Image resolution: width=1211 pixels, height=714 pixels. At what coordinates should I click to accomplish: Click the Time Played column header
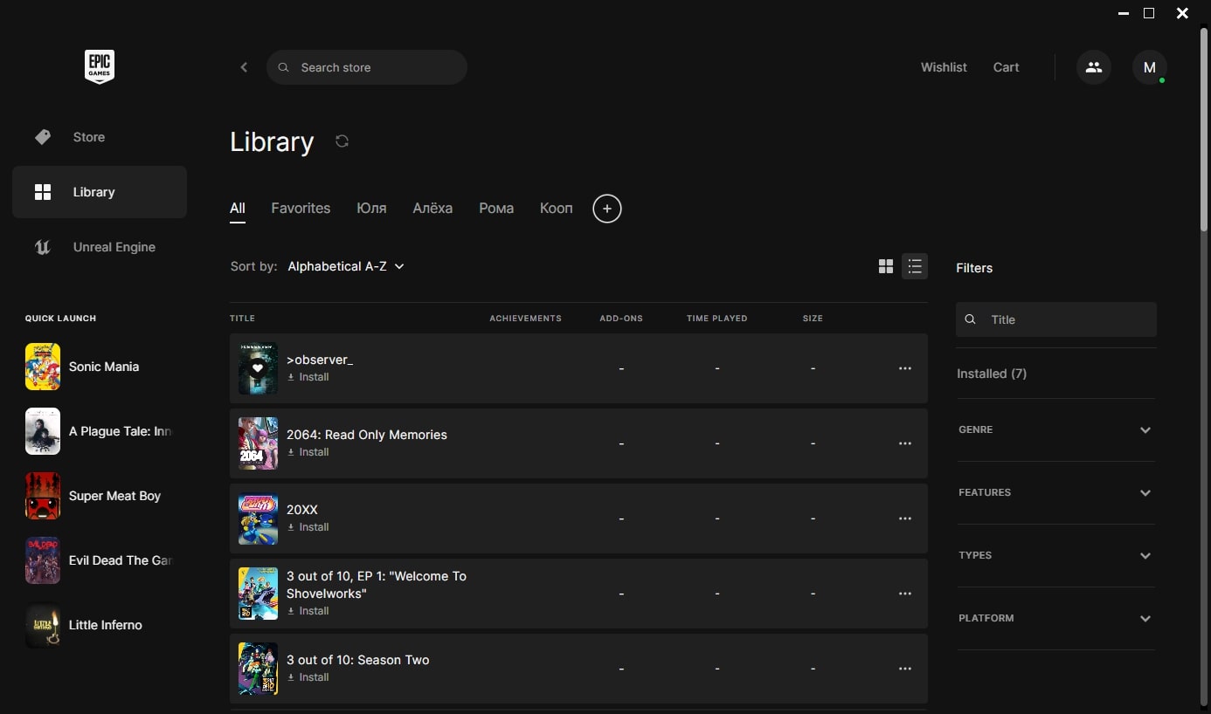click(716, 319)
